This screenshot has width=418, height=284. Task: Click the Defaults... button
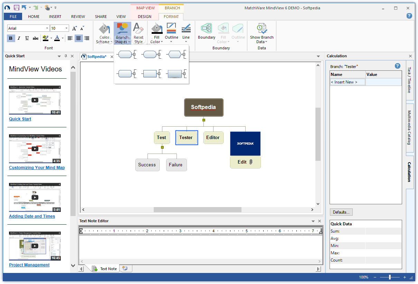[x=341, y=212]
